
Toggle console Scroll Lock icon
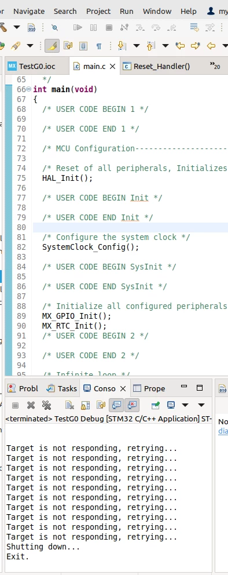(x=85, y=405)
